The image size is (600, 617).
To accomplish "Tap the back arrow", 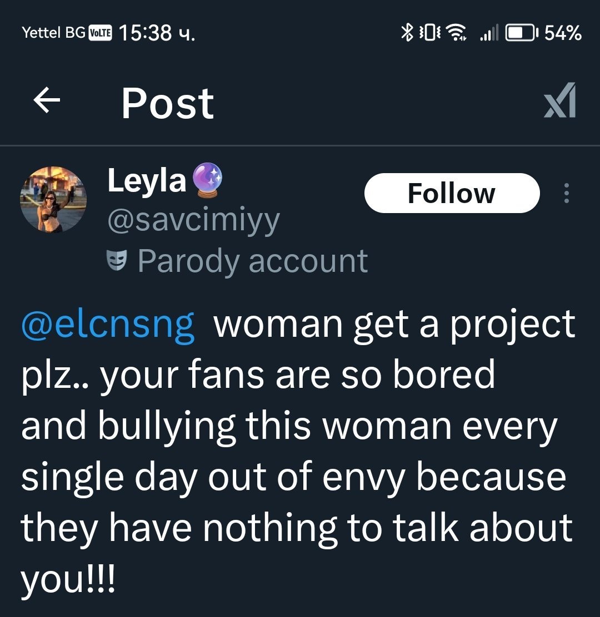I will point(47,102).
